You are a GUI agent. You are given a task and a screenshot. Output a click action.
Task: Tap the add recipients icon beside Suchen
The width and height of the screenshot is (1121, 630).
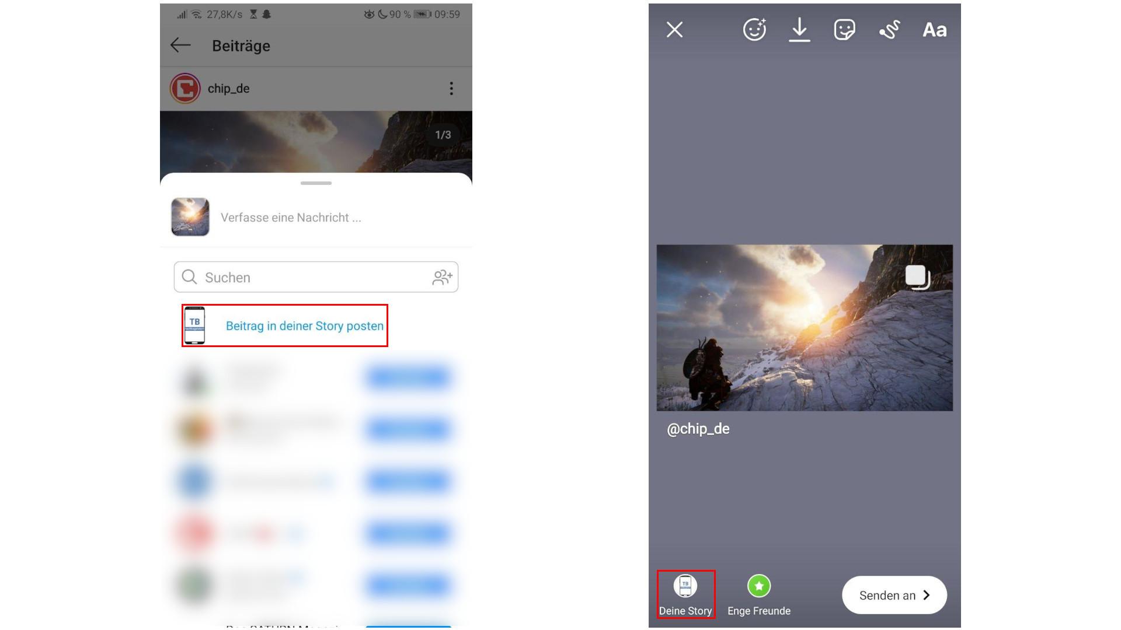coord(443,277)
